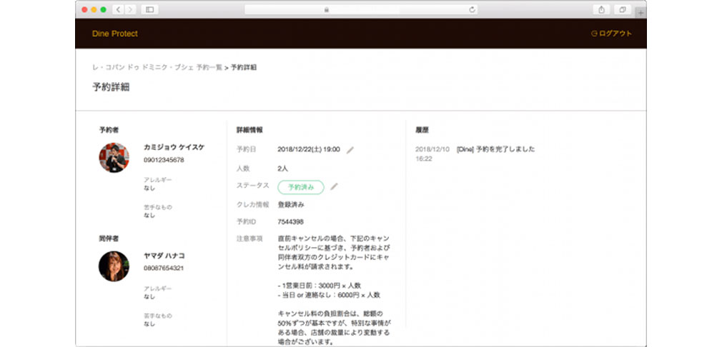The image size is (722, 347).
Task: Toggle the Safari sidebar button
Action: [149, 10]
